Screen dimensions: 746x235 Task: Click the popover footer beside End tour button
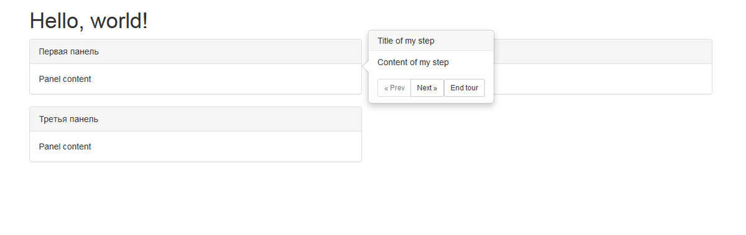(489, 88)
